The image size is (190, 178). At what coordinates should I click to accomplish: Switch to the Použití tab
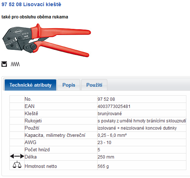tap(94, 85)
